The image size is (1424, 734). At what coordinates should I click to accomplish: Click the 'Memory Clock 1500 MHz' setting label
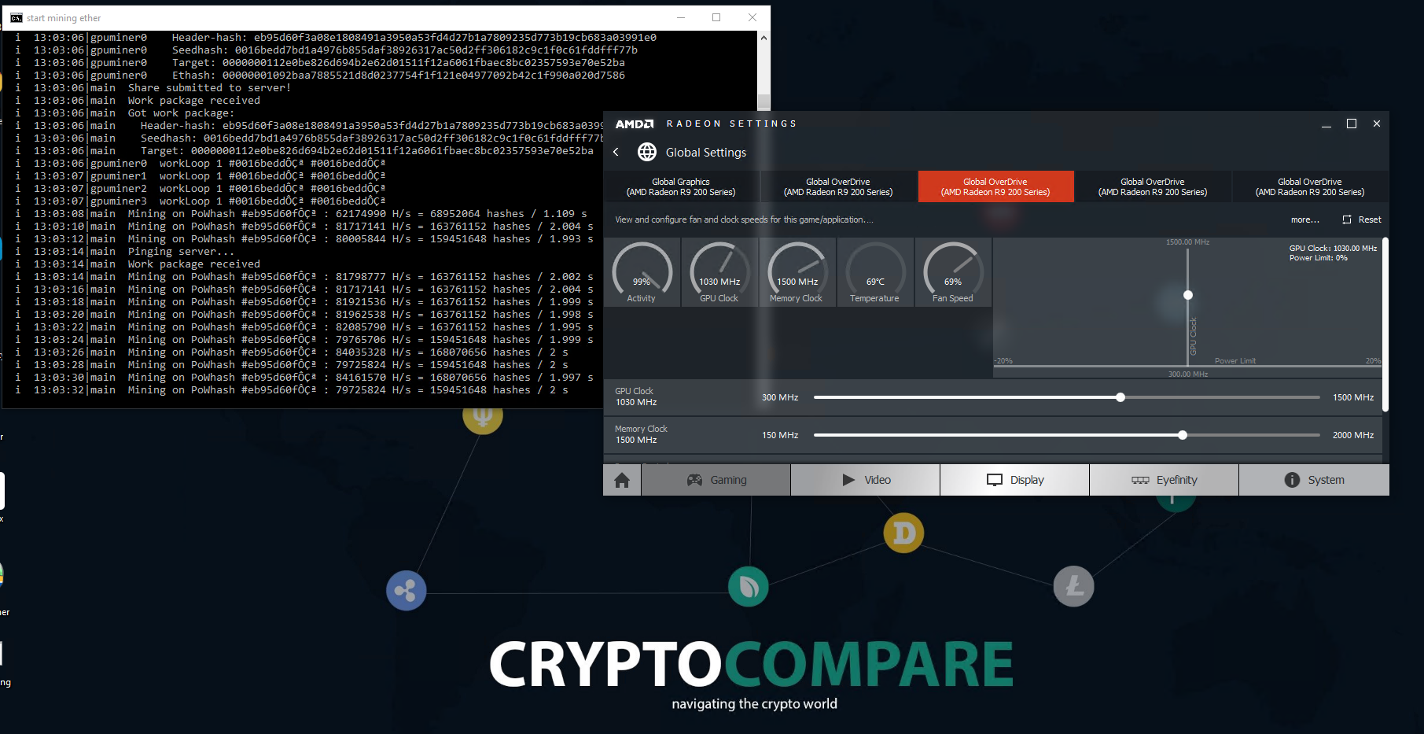641,434
